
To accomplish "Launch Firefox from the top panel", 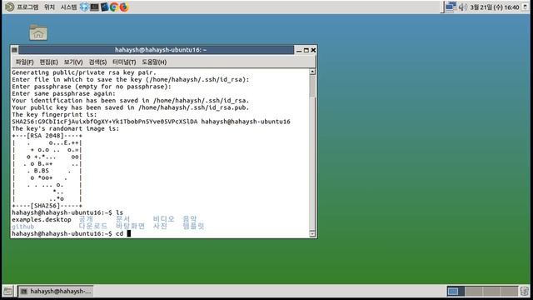I will pos(124,7).
